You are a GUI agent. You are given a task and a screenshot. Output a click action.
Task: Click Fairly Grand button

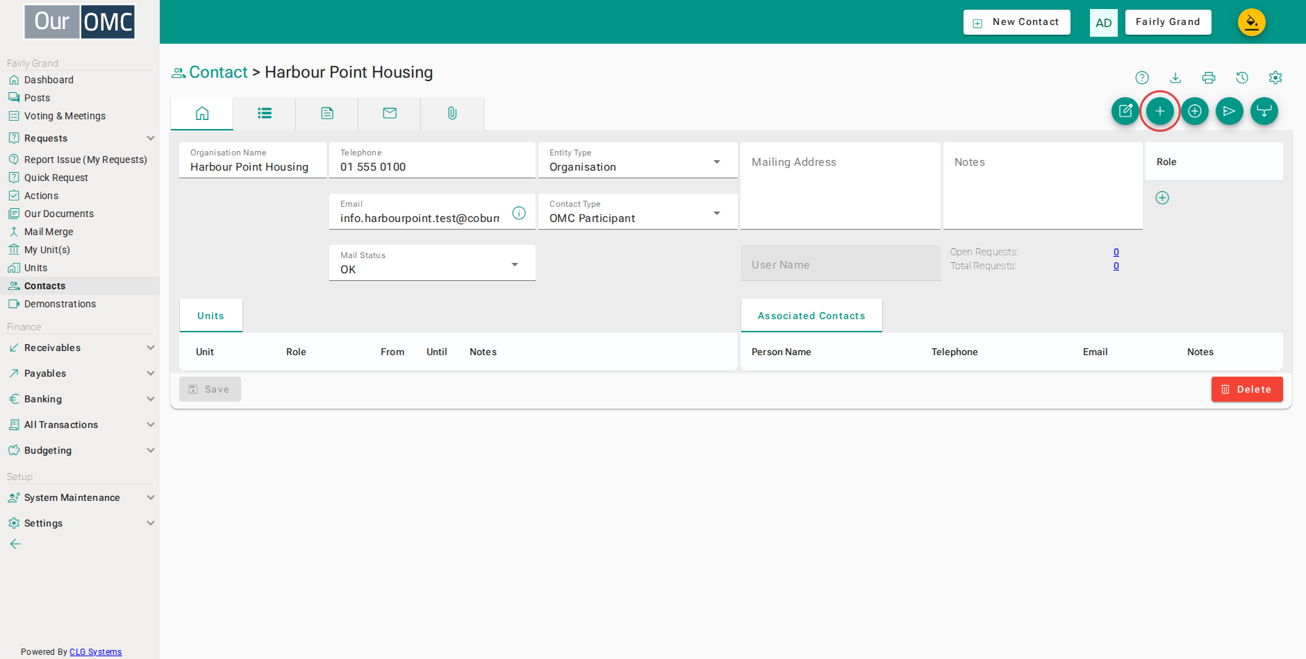pos(1168,22)
